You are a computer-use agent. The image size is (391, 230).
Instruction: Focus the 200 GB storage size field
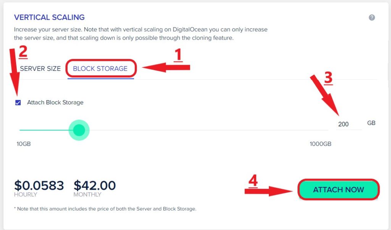(x=349, y=124)
